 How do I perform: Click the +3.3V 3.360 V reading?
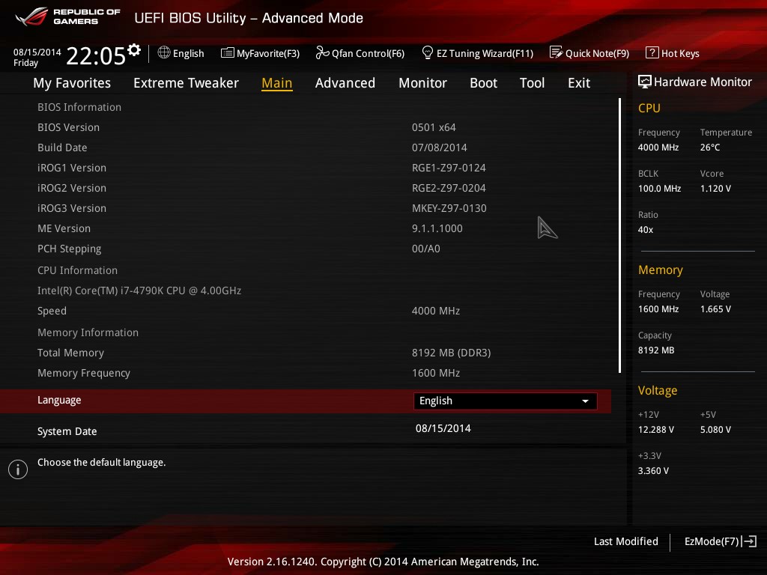653,470
